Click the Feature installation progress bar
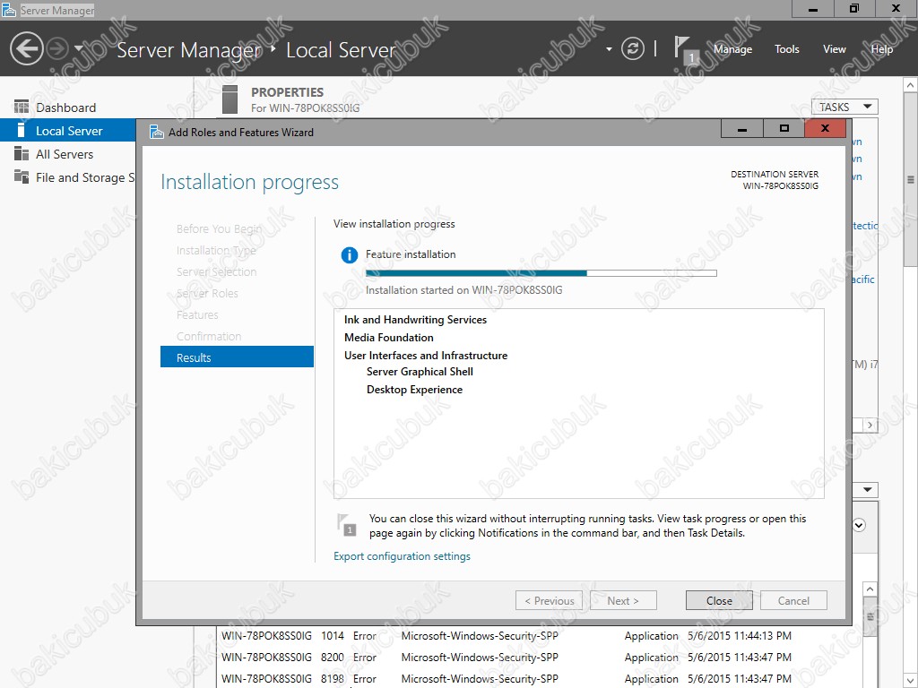The height and width of the screenshot is (688, 918). (x=541, y=273)
